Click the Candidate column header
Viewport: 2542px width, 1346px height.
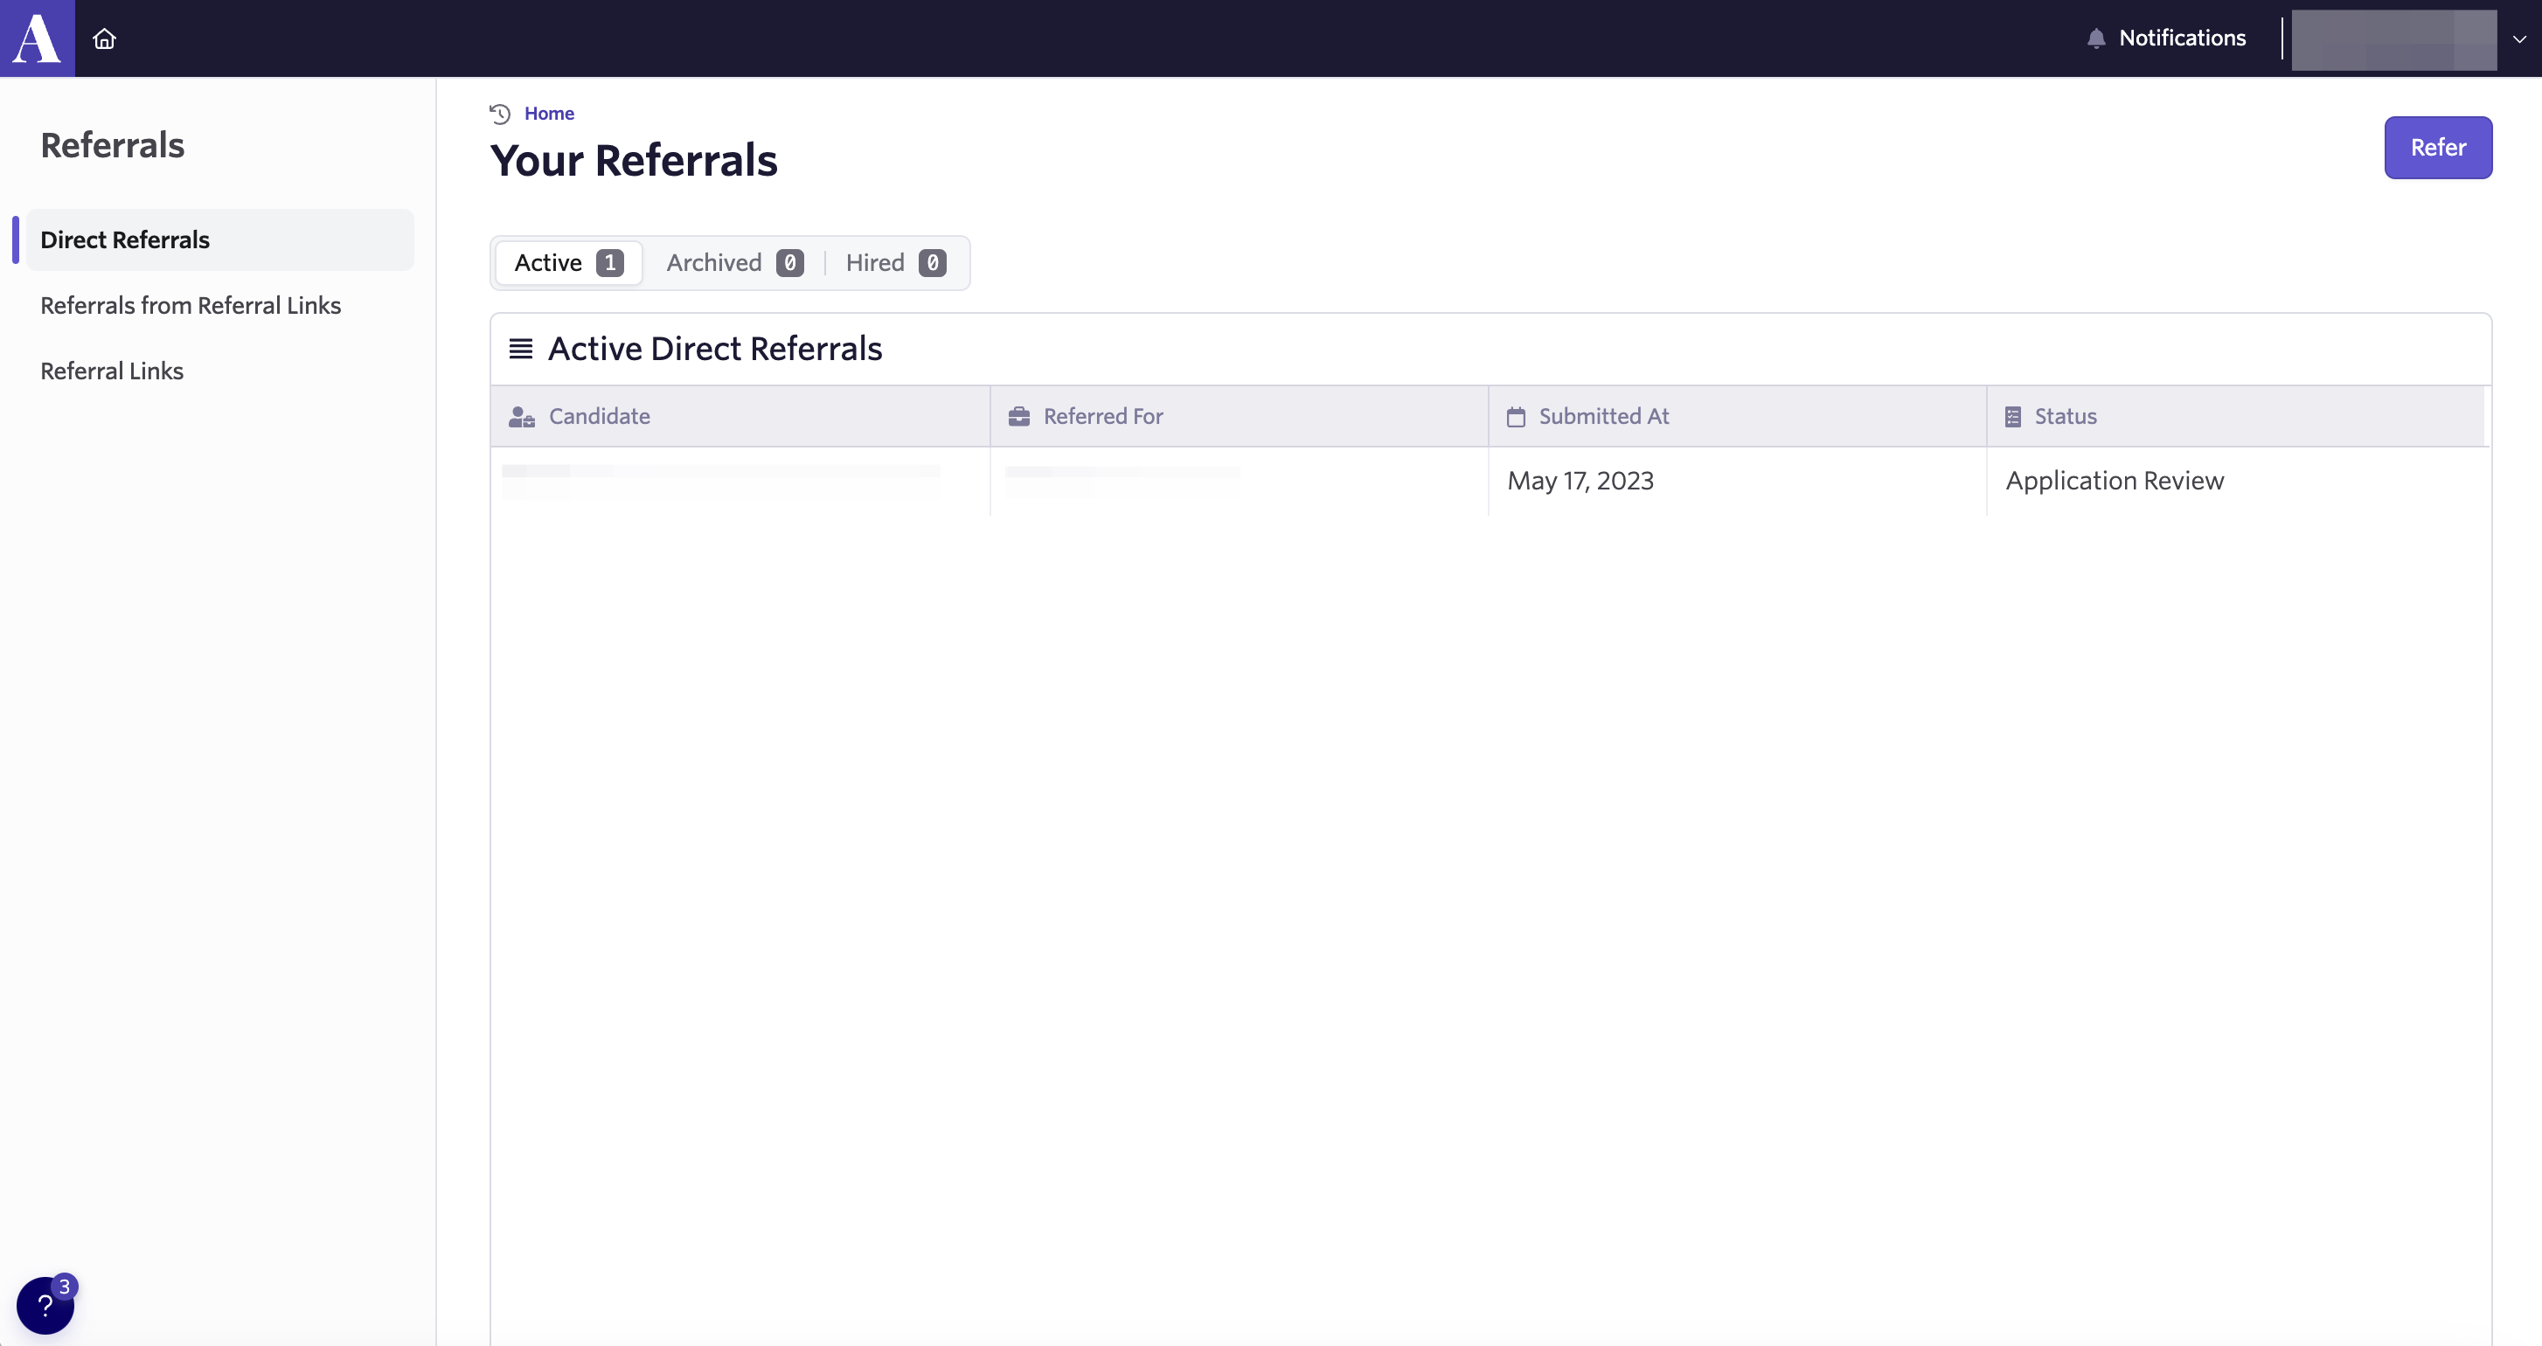tap(740, 416)
